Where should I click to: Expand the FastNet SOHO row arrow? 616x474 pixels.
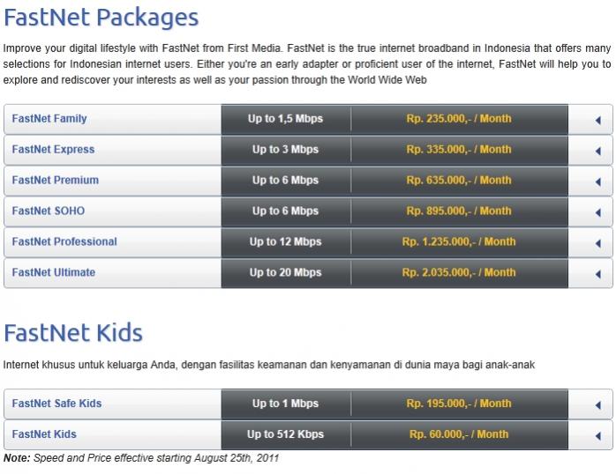(598, 212)
